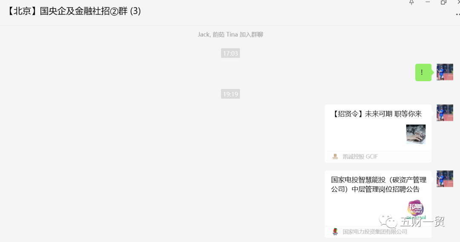Restore down the chat window
Image resolution: width=460 pixels, height=242 pixels.
[x=443, y=3]
